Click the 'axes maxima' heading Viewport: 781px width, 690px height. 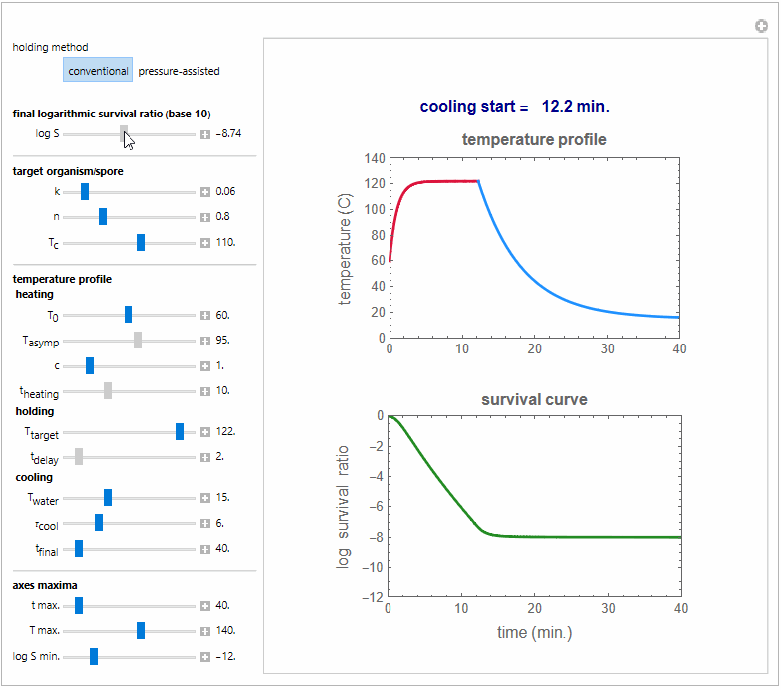pyautogui.click(x=45, y=585)
